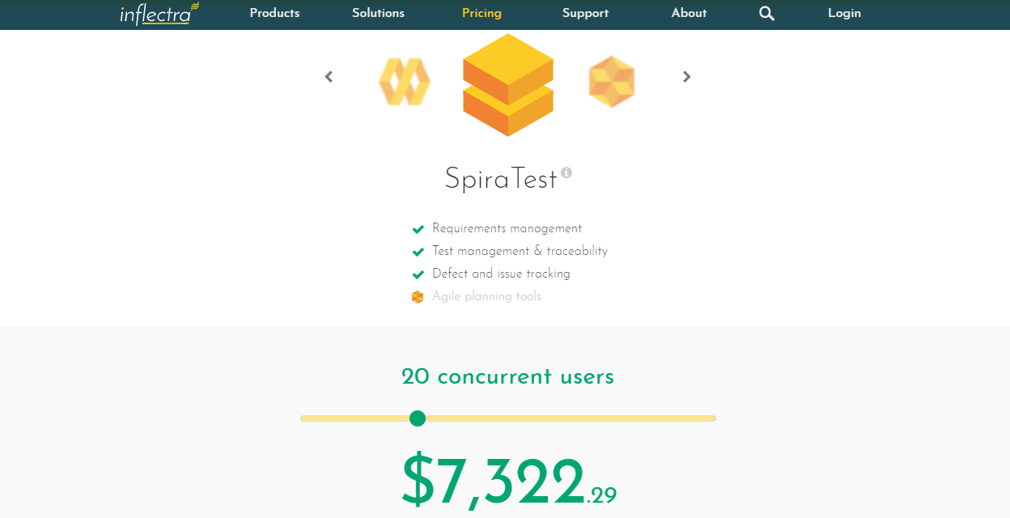Image resolution: width=1010 pixels, height=518 pixels.
Task: Click the info icon beside SpiraTest
Action: click(567, 172)
